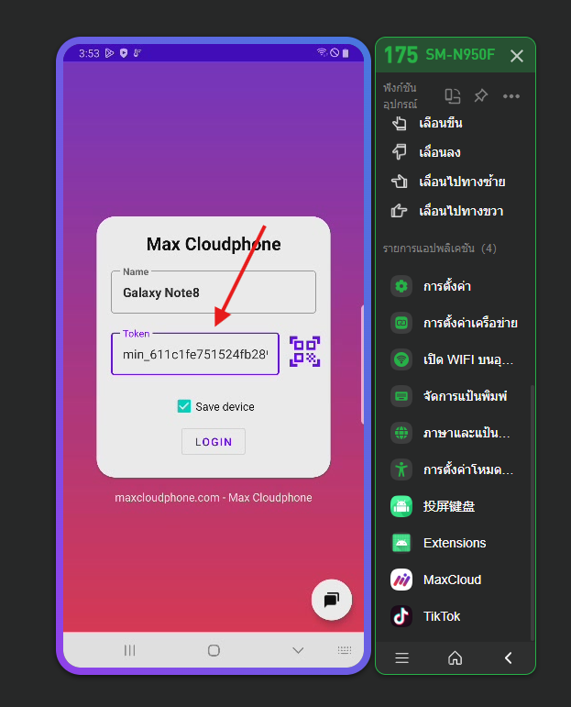Click the device layout switch icon
This screenshot has height=707, width=571.
coord(453,96)
